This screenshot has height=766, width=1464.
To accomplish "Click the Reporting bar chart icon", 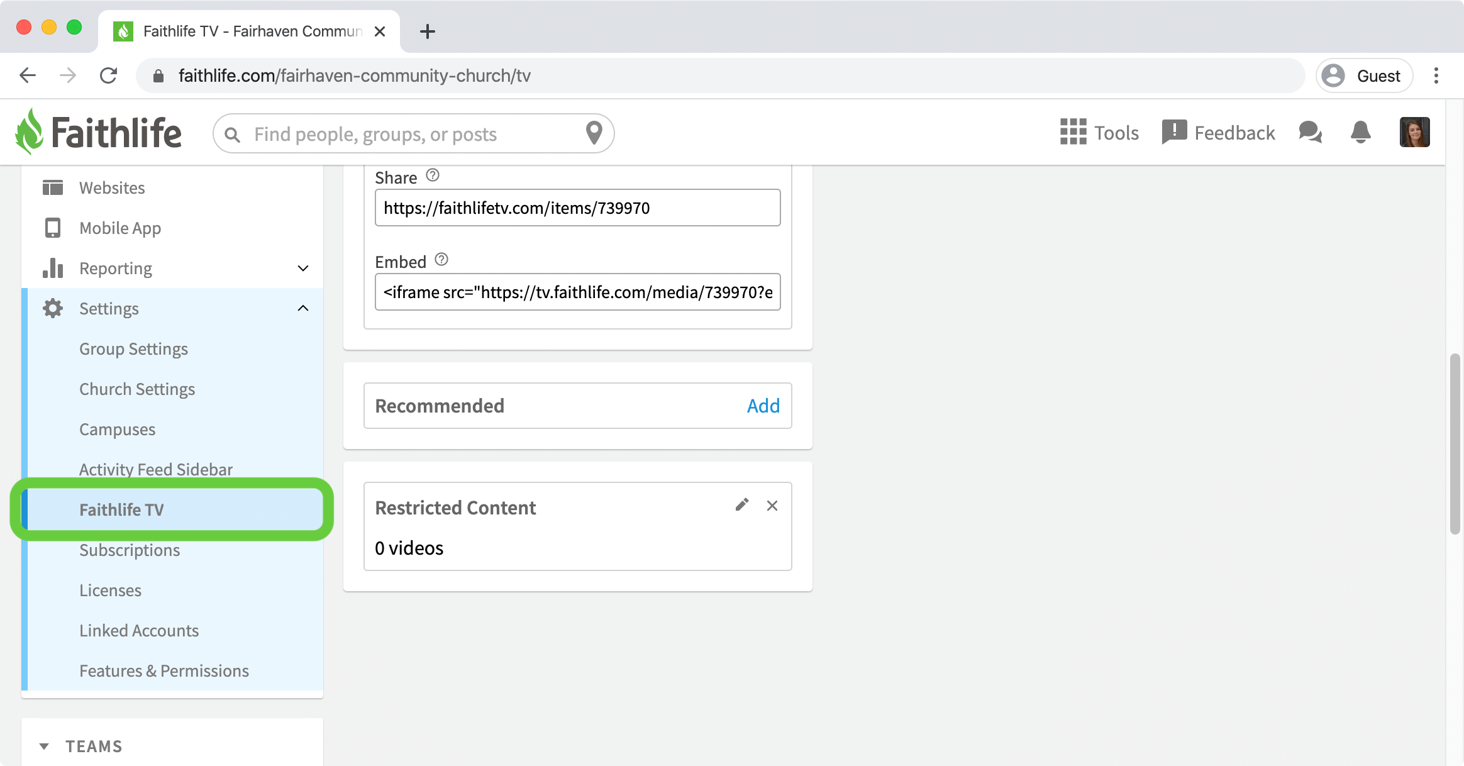I will [53, 268].
